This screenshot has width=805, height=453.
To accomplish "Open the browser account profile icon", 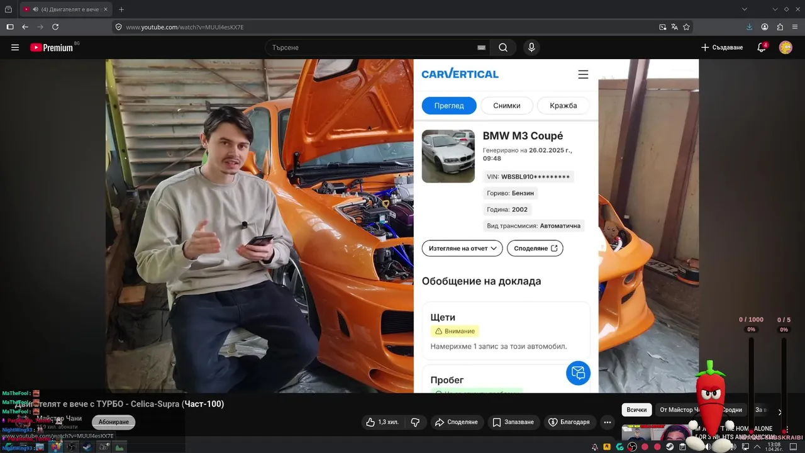I will 765,27.
